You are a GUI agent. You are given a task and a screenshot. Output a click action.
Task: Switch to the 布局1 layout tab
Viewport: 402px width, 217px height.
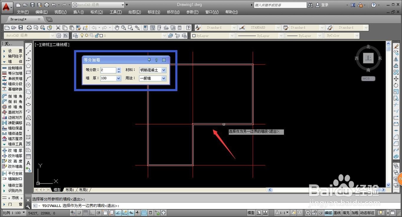click(x=70, y=190)
